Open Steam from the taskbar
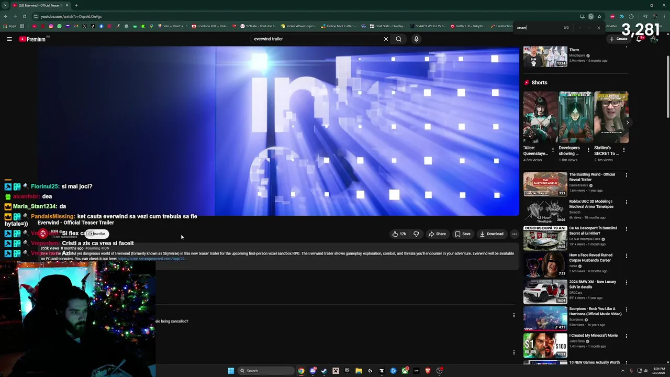 coord(324,371)
